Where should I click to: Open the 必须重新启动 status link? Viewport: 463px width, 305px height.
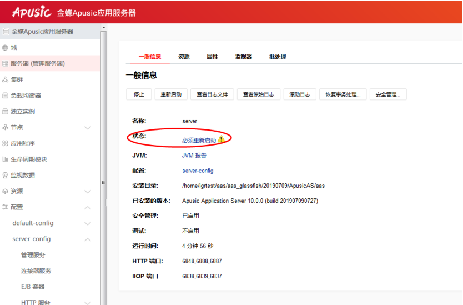coord(199,140)
